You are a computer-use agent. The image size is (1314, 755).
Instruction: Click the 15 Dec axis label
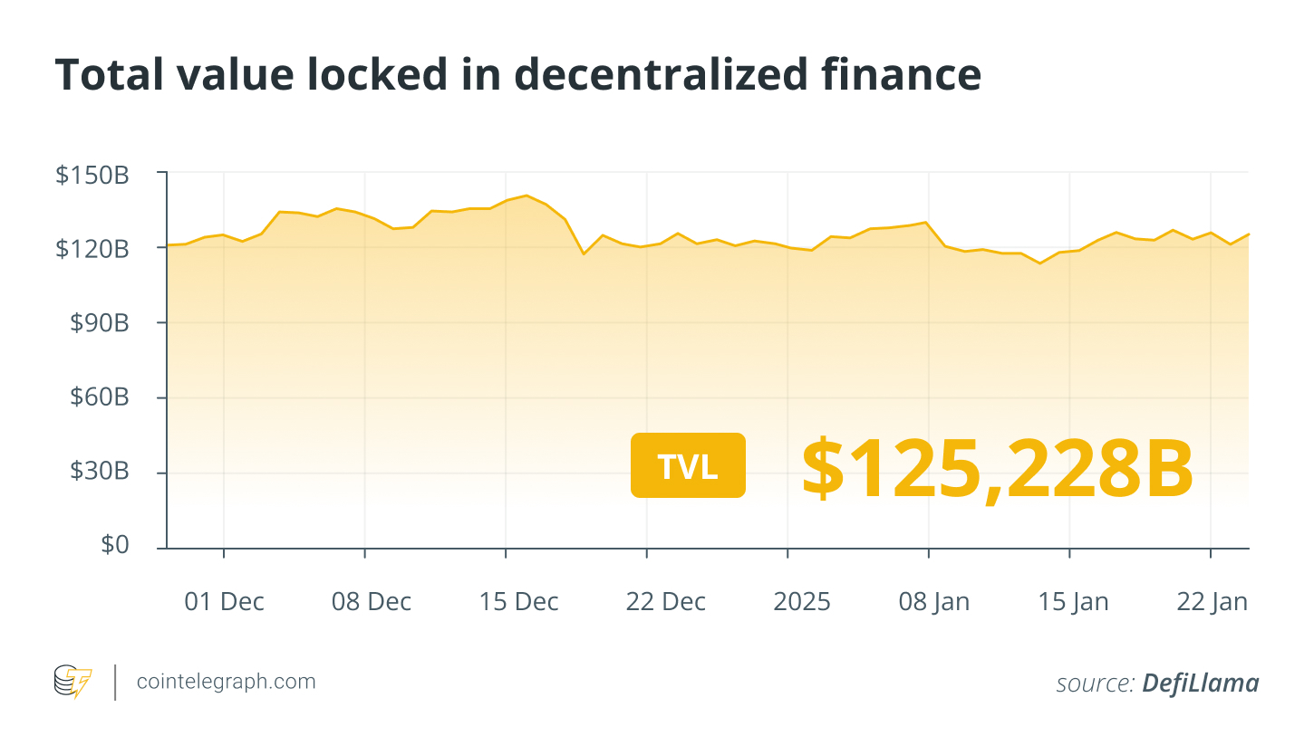point(519,601)
